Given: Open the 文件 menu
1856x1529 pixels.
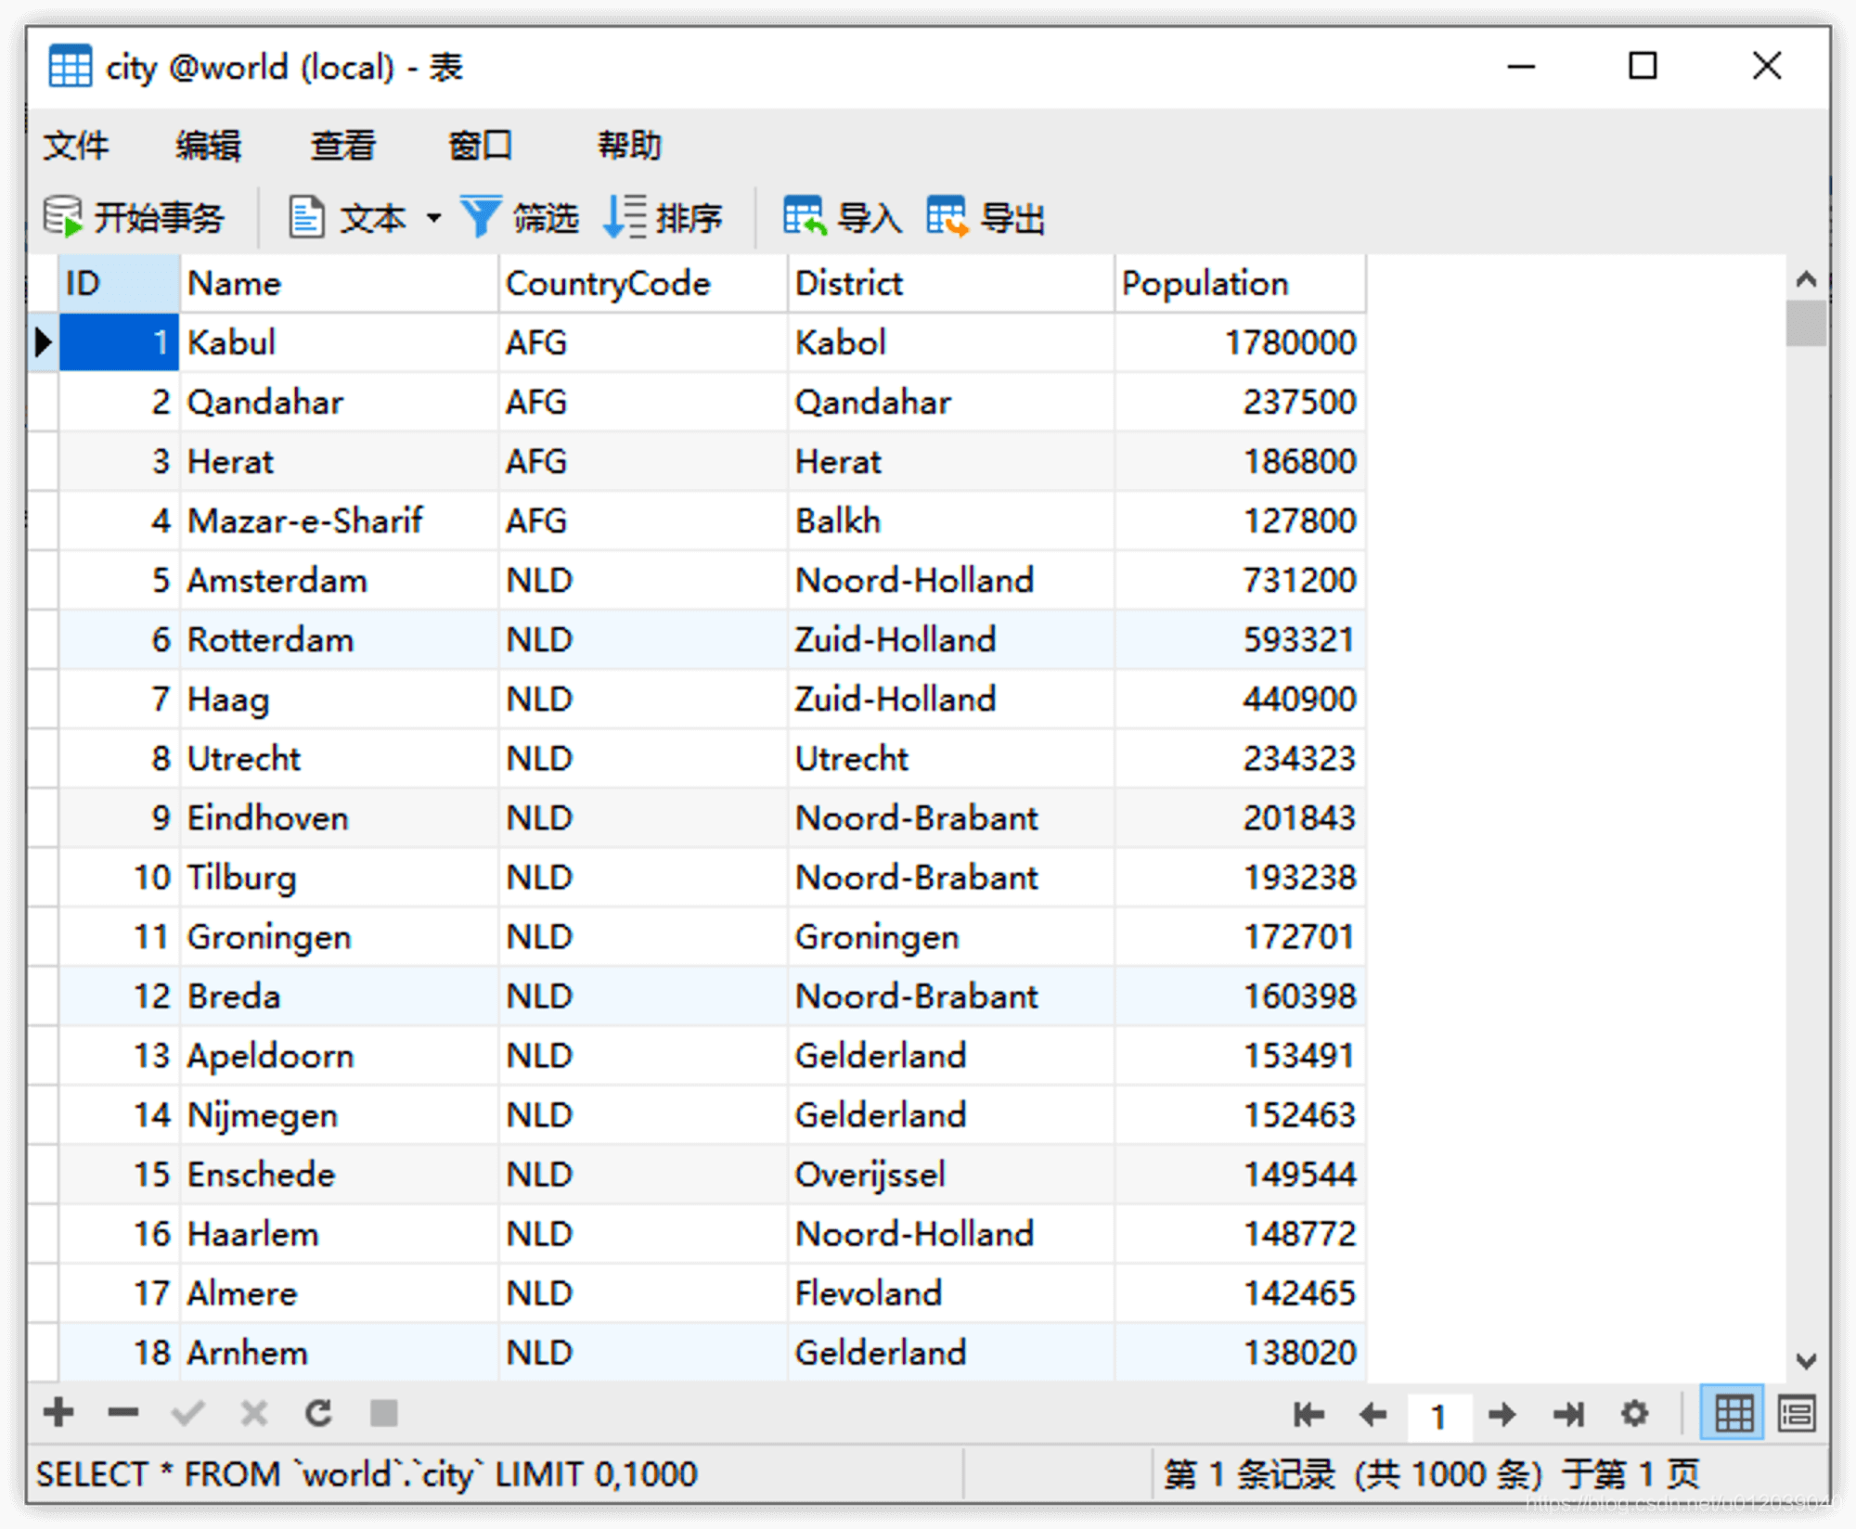Looking at the screenshot, I should coord(76,145).
